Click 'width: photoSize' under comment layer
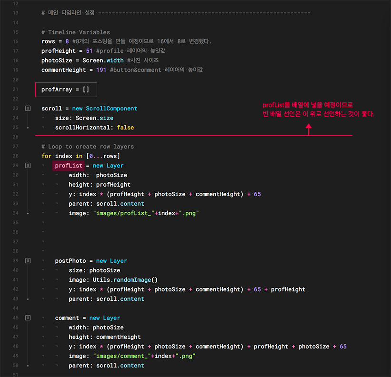The height and width of the screenshot is (377, 391). click(x=96, y=327)
